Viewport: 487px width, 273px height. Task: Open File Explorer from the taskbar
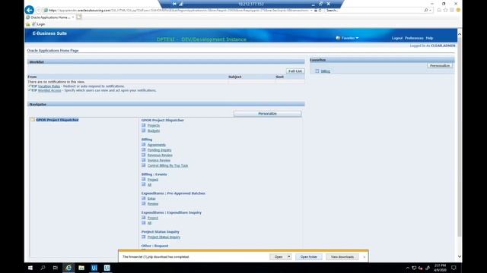pyautogui.click(x=81, y=268)
